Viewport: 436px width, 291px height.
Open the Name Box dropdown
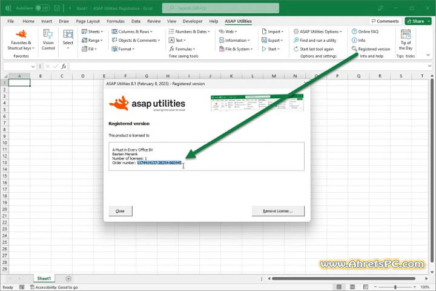(33, 67)
